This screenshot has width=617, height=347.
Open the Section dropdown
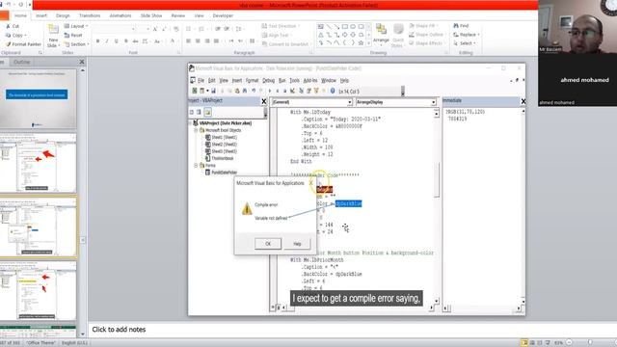(x=77, y=44)
